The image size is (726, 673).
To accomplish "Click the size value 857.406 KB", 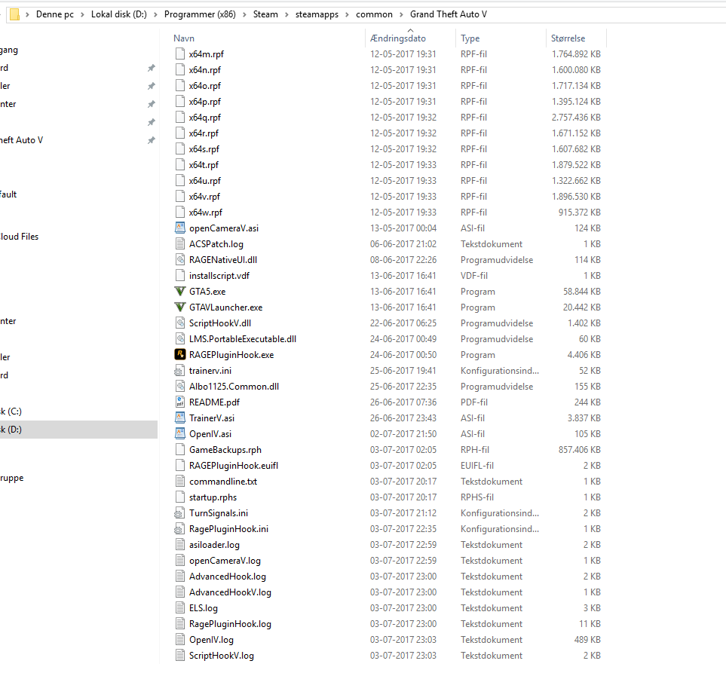I will [x=580, y=450].
